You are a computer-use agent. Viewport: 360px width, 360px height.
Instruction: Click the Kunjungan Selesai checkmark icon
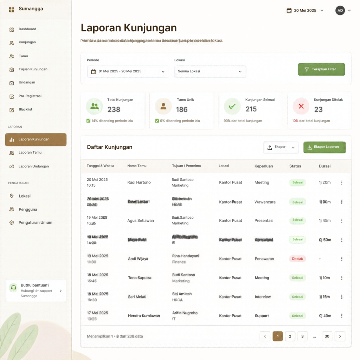232,106
